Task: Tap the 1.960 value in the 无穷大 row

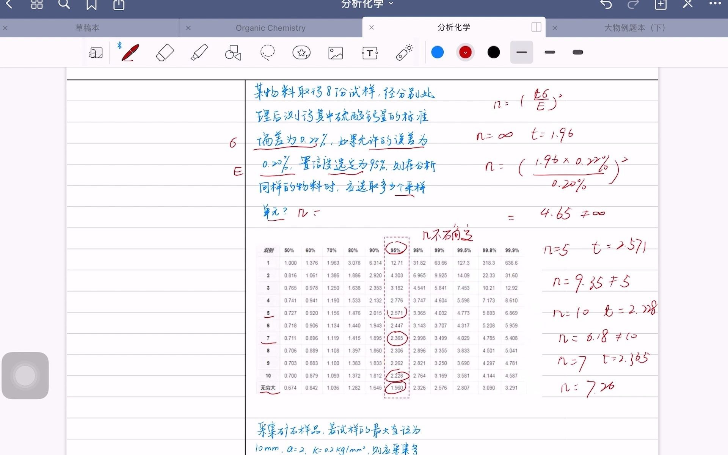Action: point(397,388)
